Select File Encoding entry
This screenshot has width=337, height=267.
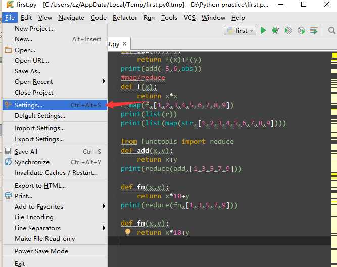point(55,217)
